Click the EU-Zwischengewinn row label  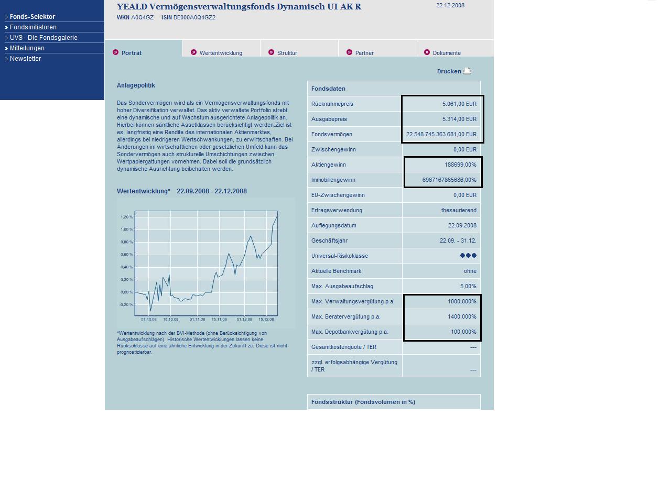click(338, 195)
